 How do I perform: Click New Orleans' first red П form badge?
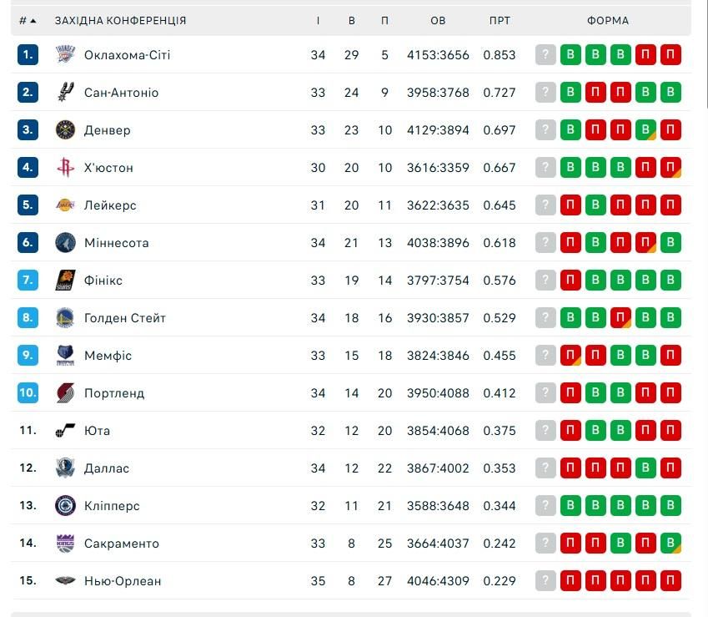point(570,581)
